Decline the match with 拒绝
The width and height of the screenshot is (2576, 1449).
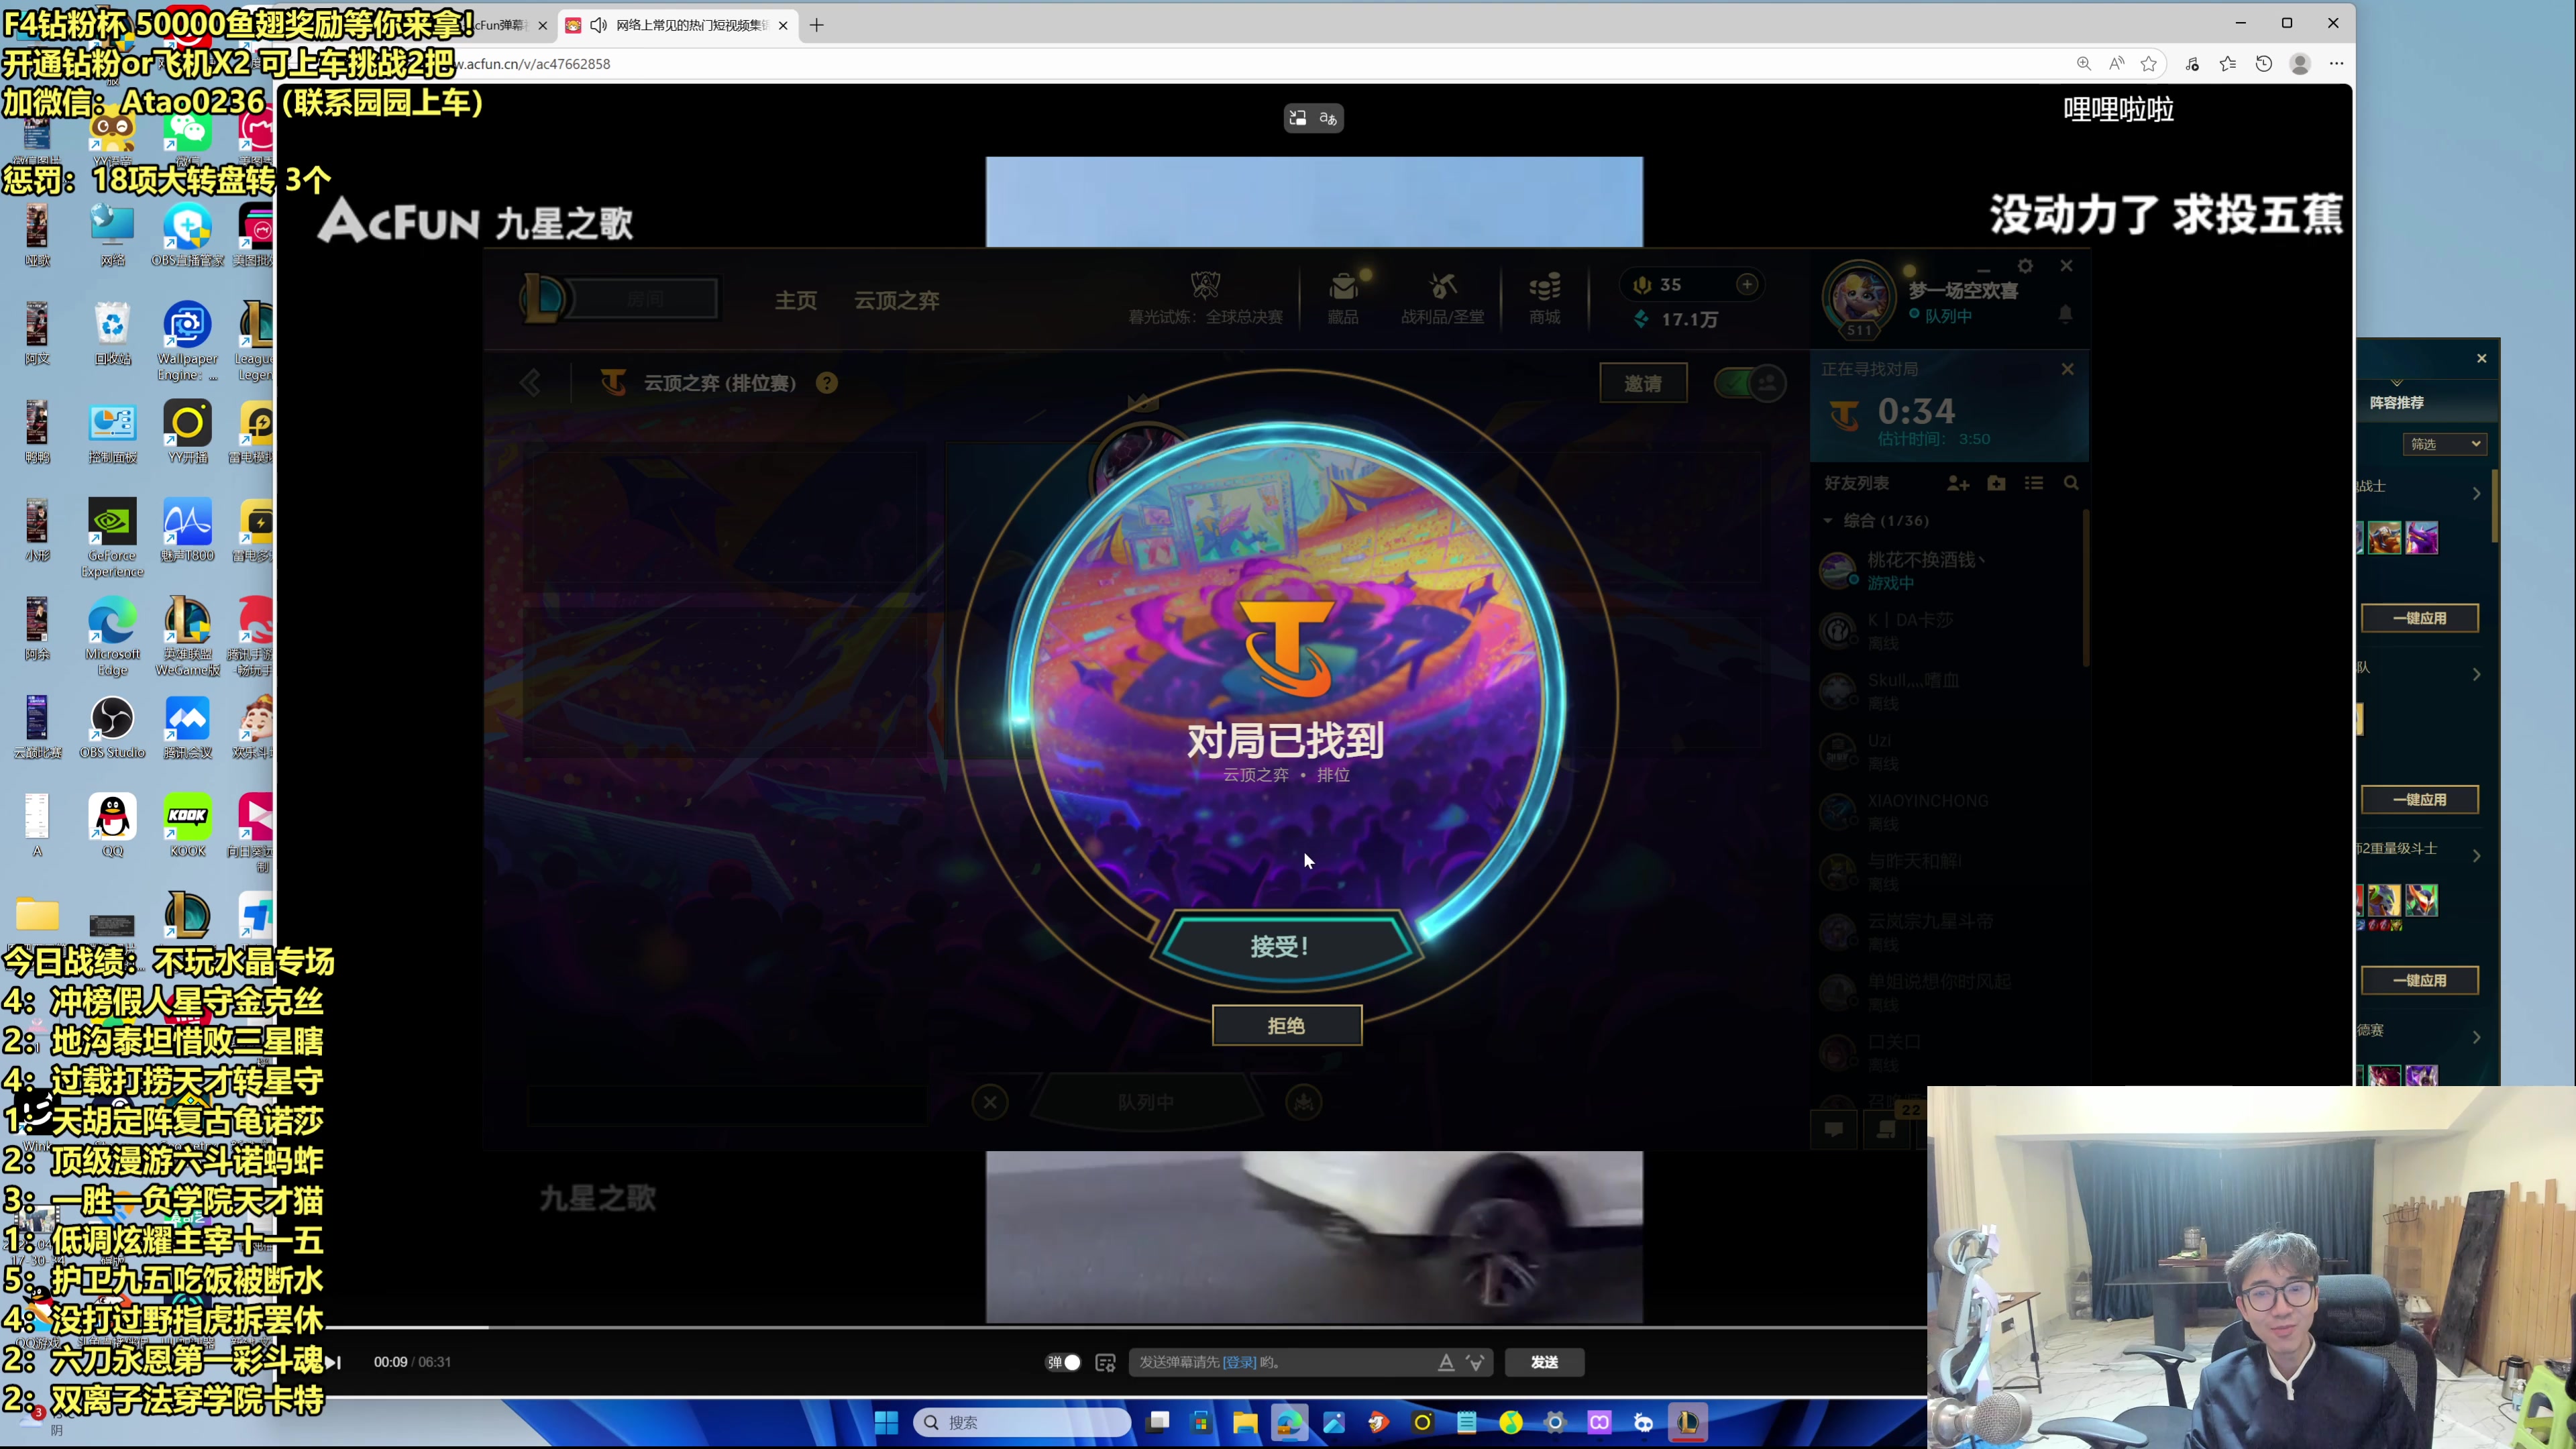click(1286, 1026)
